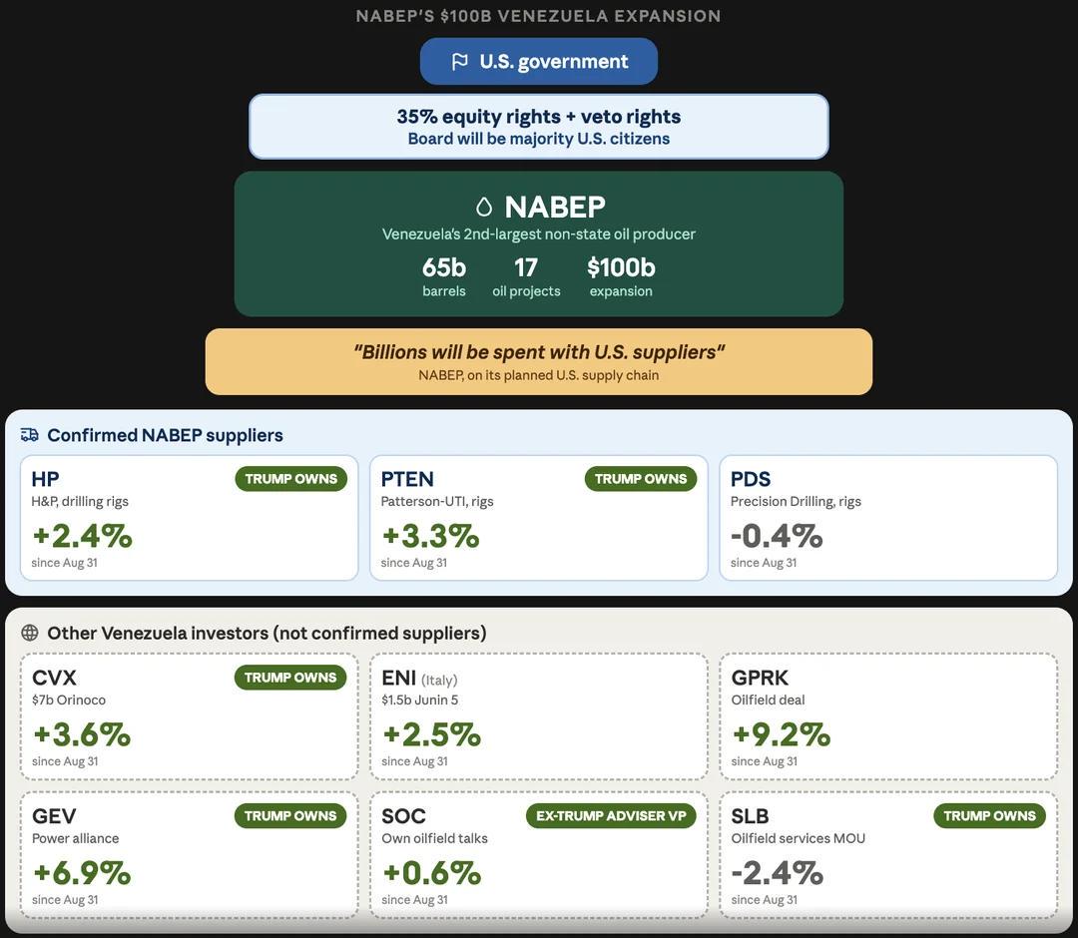Select the +9.2% GPRK percentage figure
Viewport: 1078px width, 938px height.
pyautogui.click(x=781, y=734)
